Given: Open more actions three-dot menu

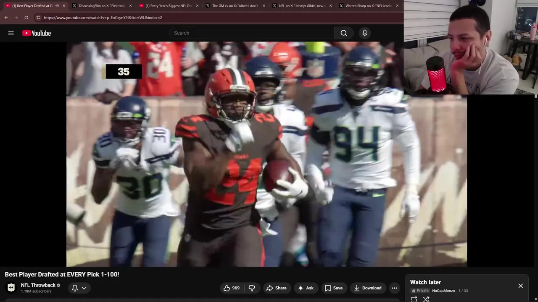Looking at the screenshot, I should pyautogui.click(x=394, y=288).
